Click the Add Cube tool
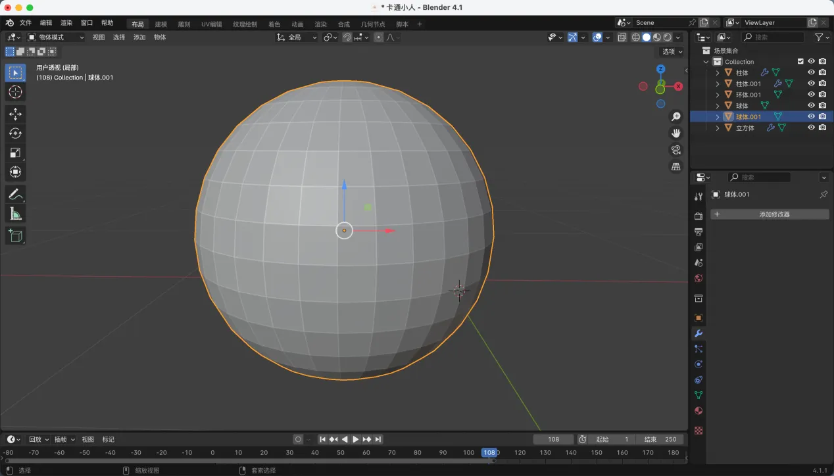The width and height of the screenshot is (834, 476). click(x=15, y=235)
